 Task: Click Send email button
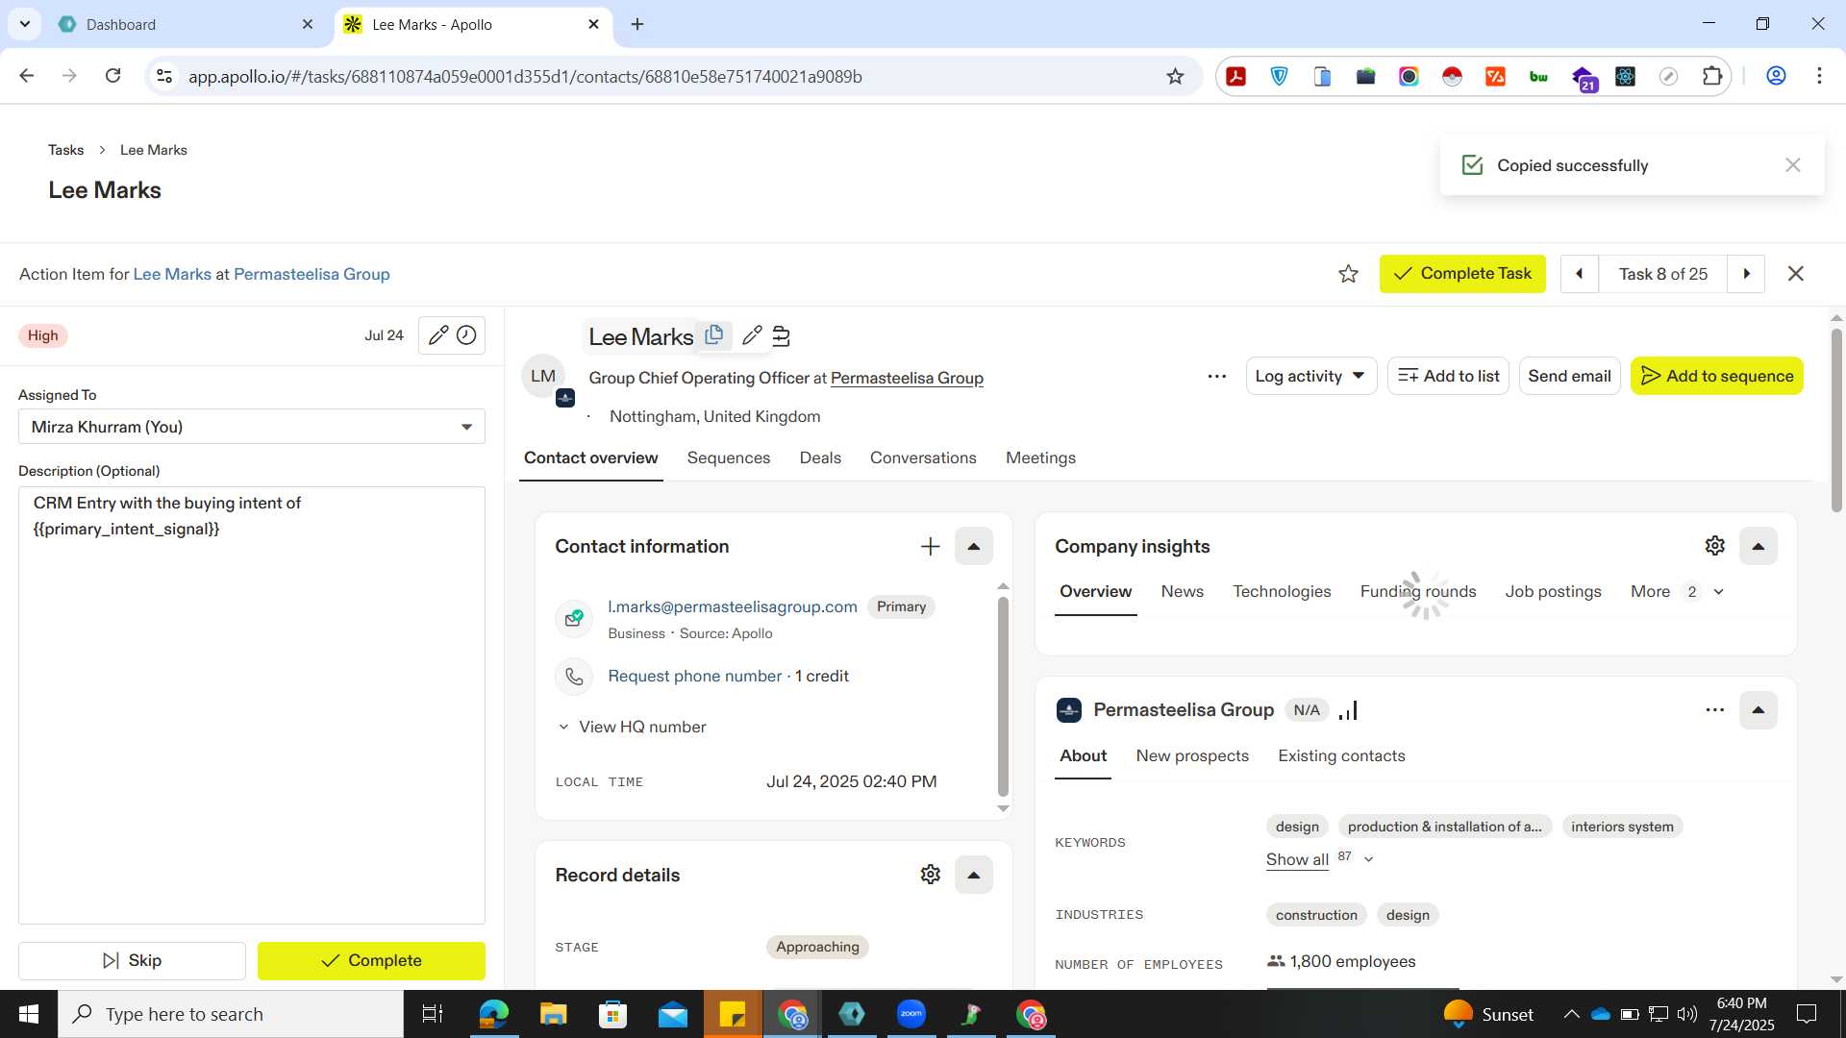click(1569, 376)
